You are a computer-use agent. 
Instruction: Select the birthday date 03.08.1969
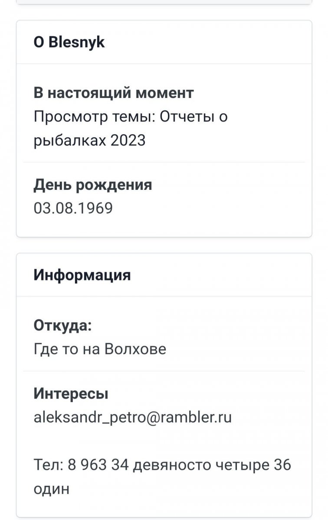tap(73, 208)
